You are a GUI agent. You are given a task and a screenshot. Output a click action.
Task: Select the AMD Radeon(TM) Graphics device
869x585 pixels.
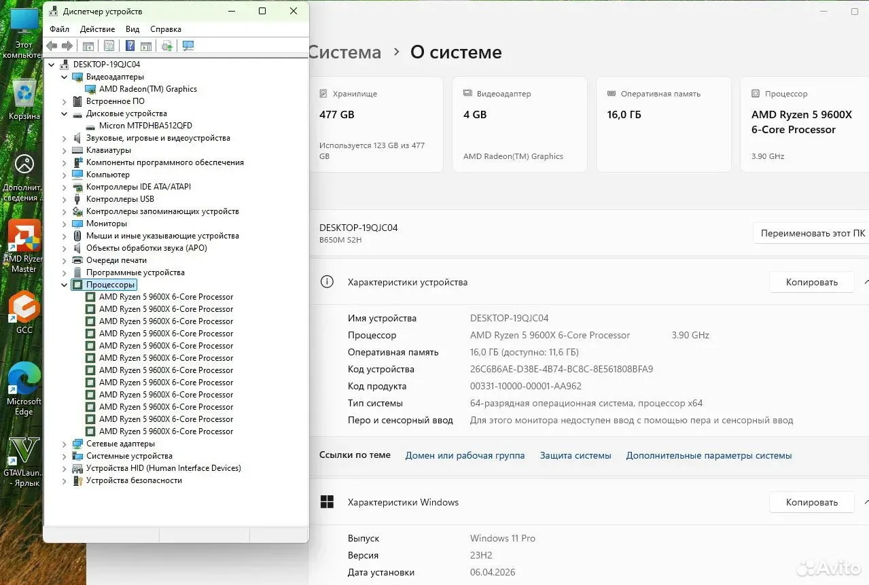point(148,89)
